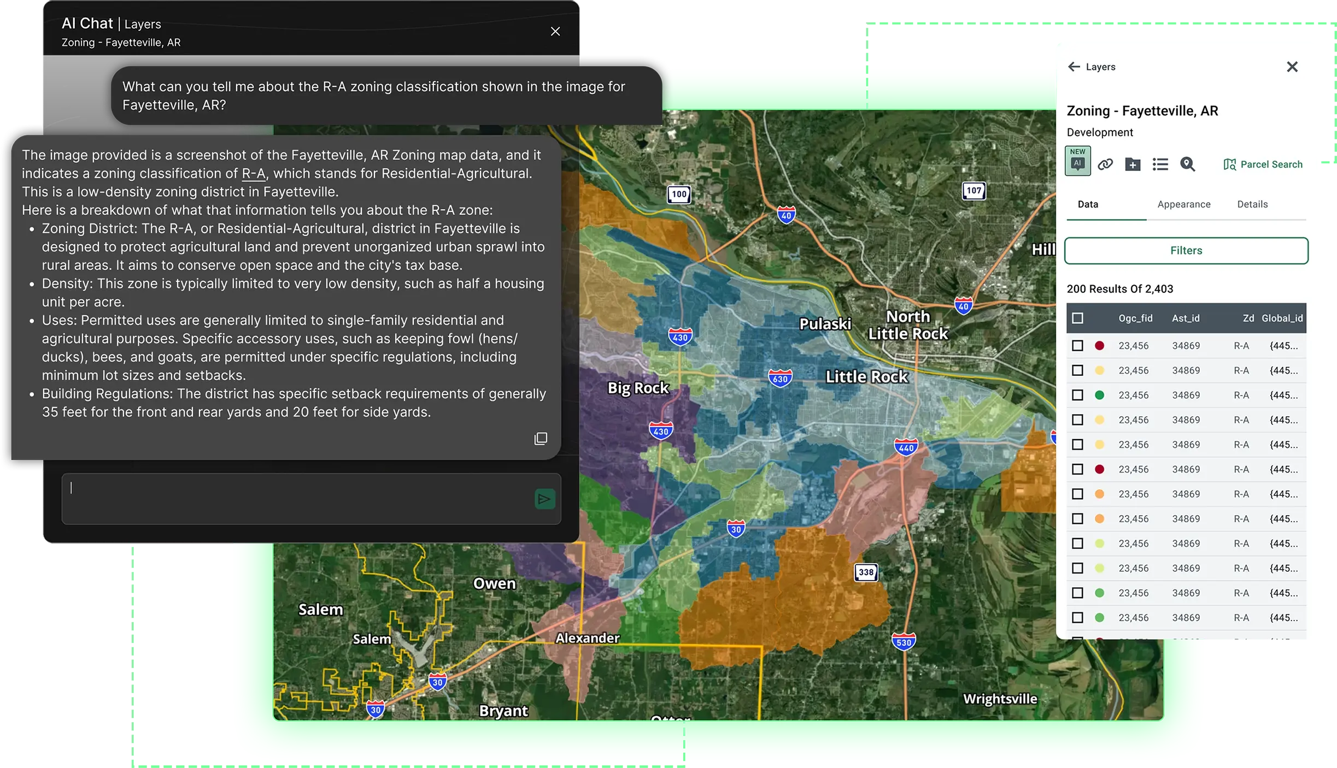Screen dimensions: 1337x768
Task: Open Parcel Search
Action: pyautogui.click(x=1263, y=164)
